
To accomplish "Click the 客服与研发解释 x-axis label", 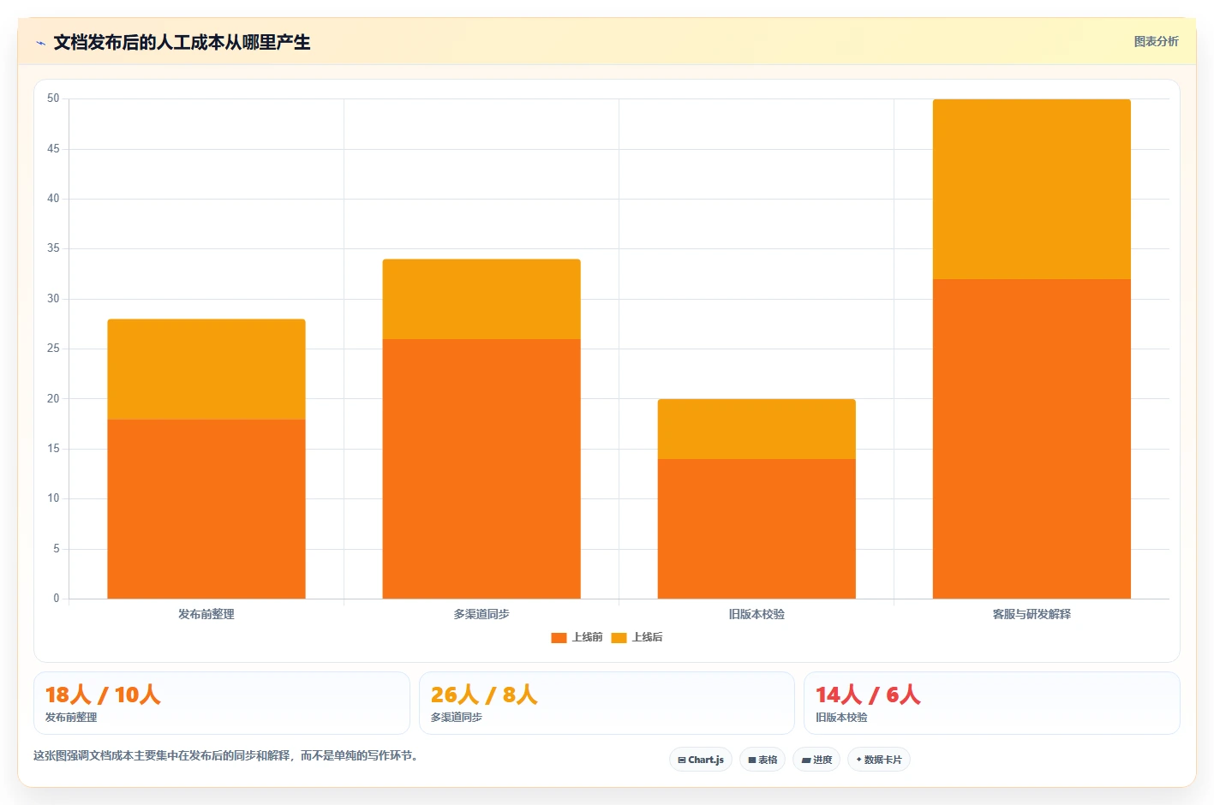I will click(x=1032, y=614).
